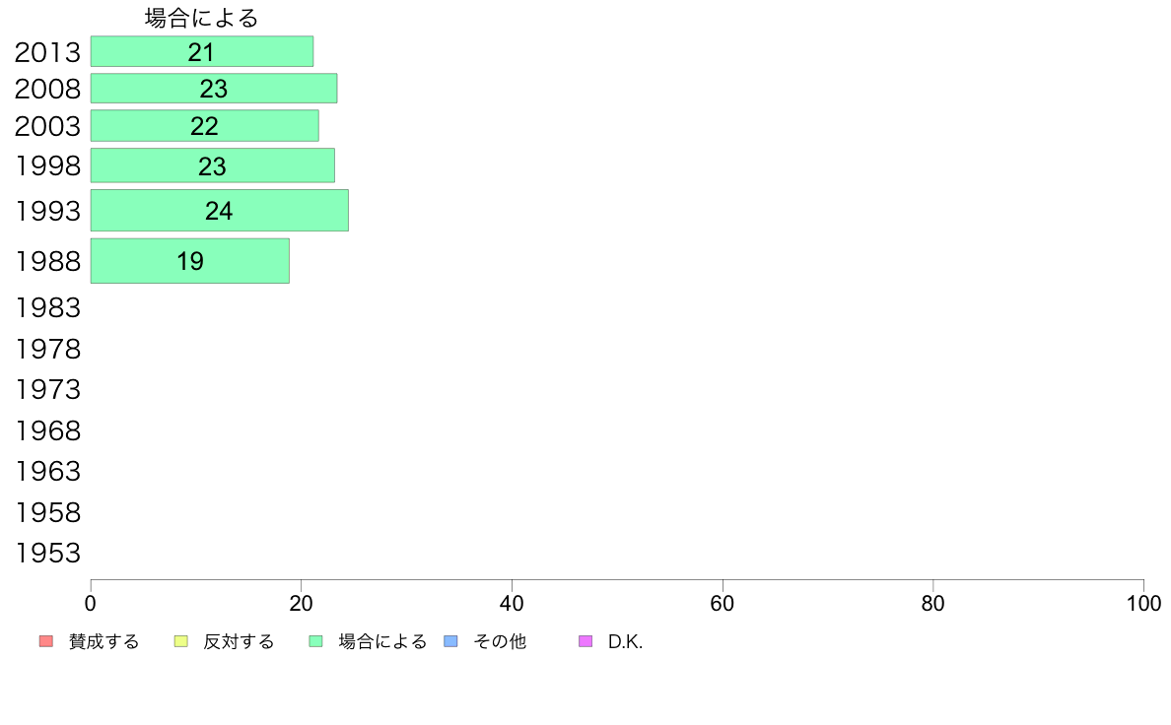This screenshot has height=725, width=1171.
Task: Click the 場合による column header above bars
Action: [202, 18]
